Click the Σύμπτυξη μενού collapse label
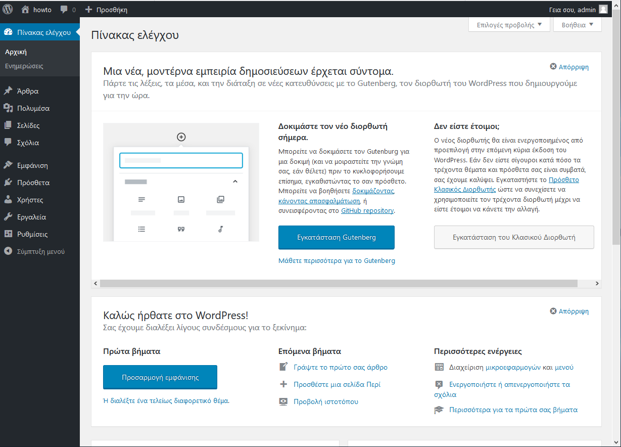 click(x=41, y=251)
